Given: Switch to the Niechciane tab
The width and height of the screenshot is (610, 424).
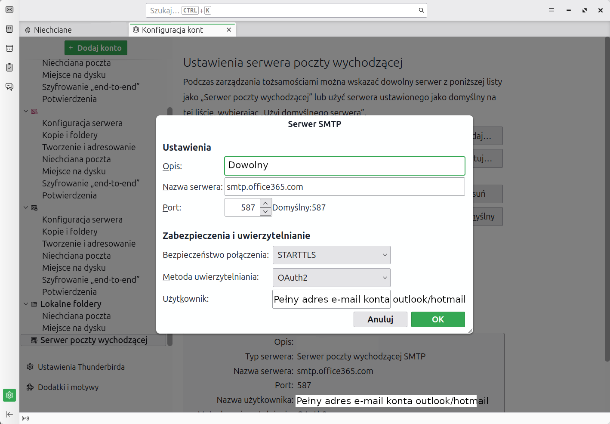Looking at the screenshot, I should pos(74,30).
